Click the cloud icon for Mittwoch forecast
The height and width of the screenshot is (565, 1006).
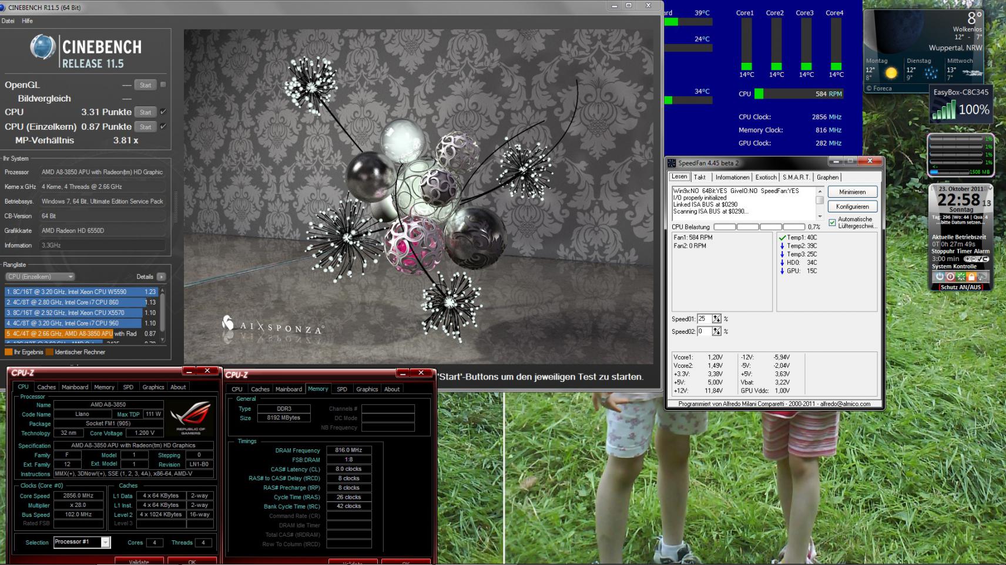coord(973,73)
